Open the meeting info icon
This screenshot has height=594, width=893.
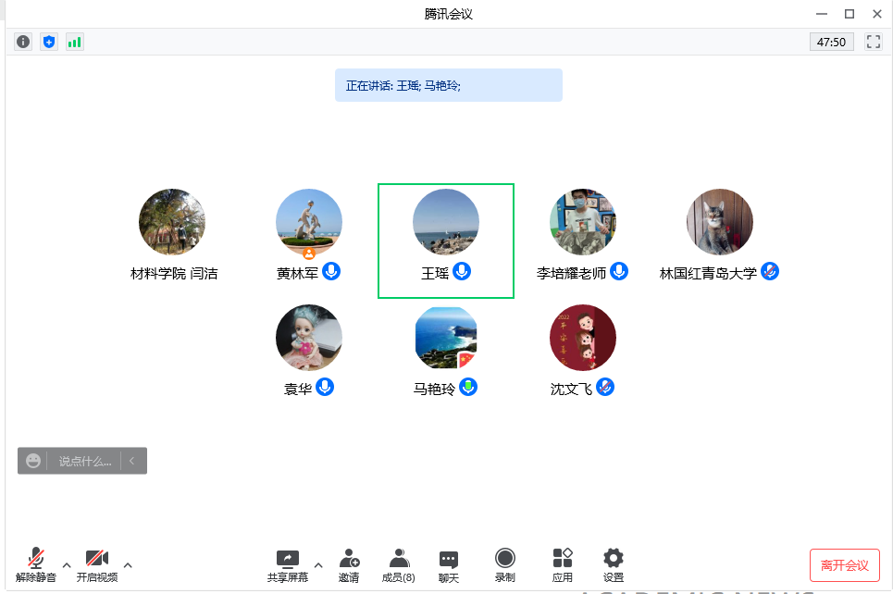click(23, 42)
